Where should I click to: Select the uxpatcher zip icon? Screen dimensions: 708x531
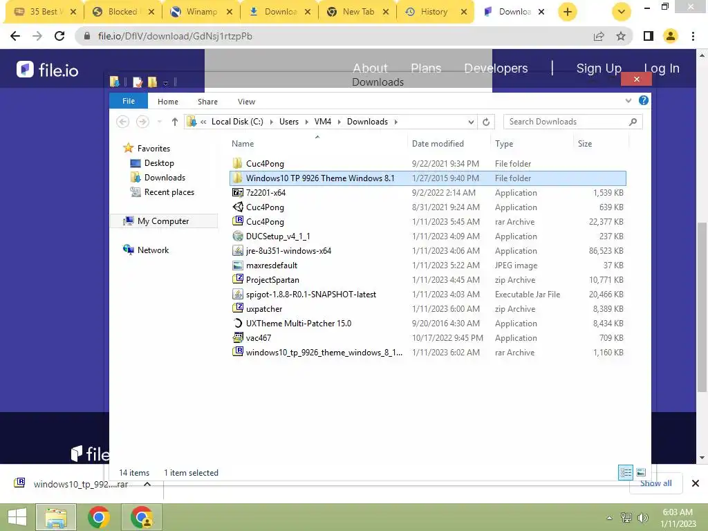(x=238, y=308)
